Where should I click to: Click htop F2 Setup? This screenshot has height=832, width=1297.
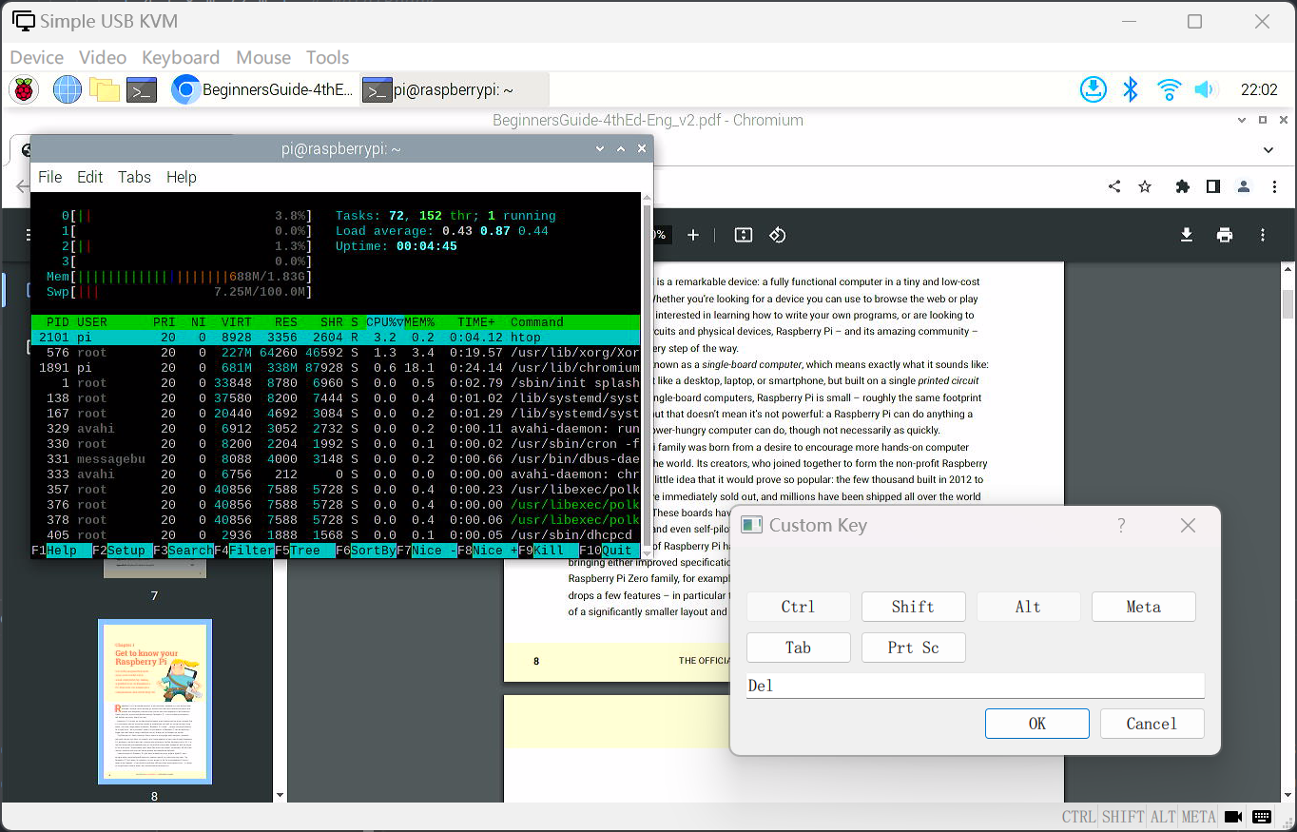click(x=123, y=551)
